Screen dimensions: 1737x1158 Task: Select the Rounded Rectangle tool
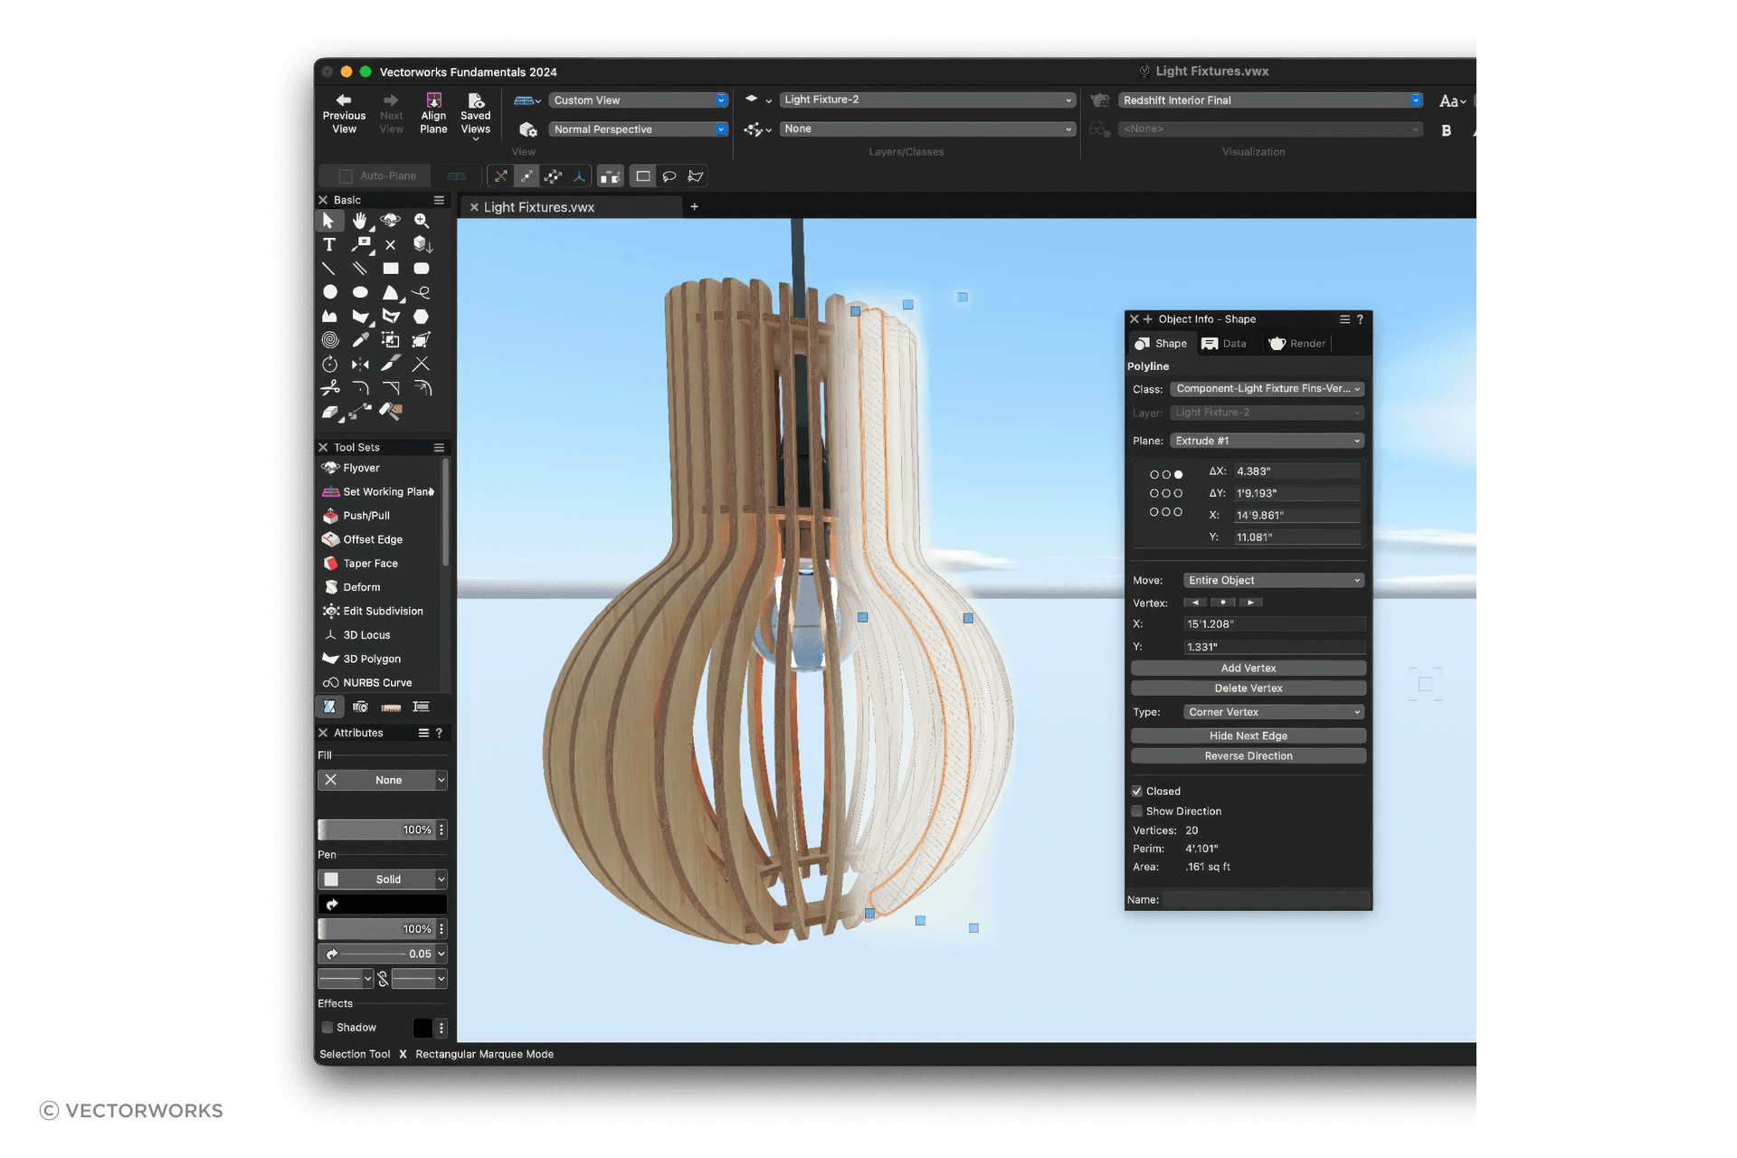coord(422,269)
